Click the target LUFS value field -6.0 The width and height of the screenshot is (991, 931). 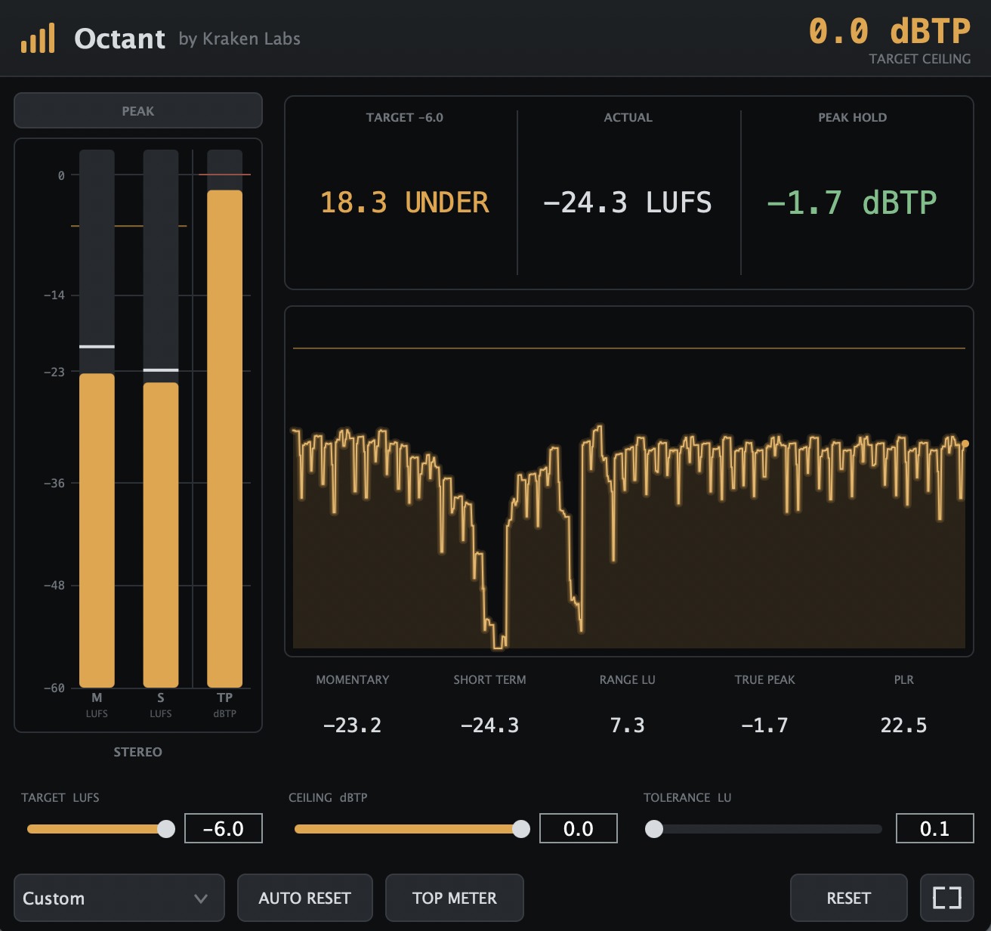point(224,828)
